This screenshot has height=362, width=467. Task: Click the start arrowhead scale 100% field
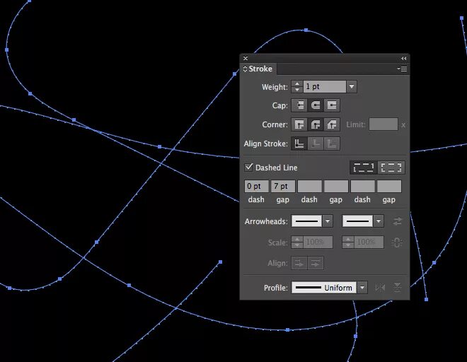[x=318, y=243]
